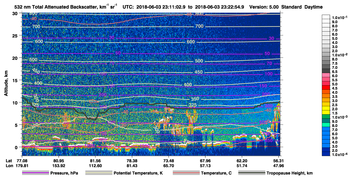Click longitude value '179.81'

point(22,165)
